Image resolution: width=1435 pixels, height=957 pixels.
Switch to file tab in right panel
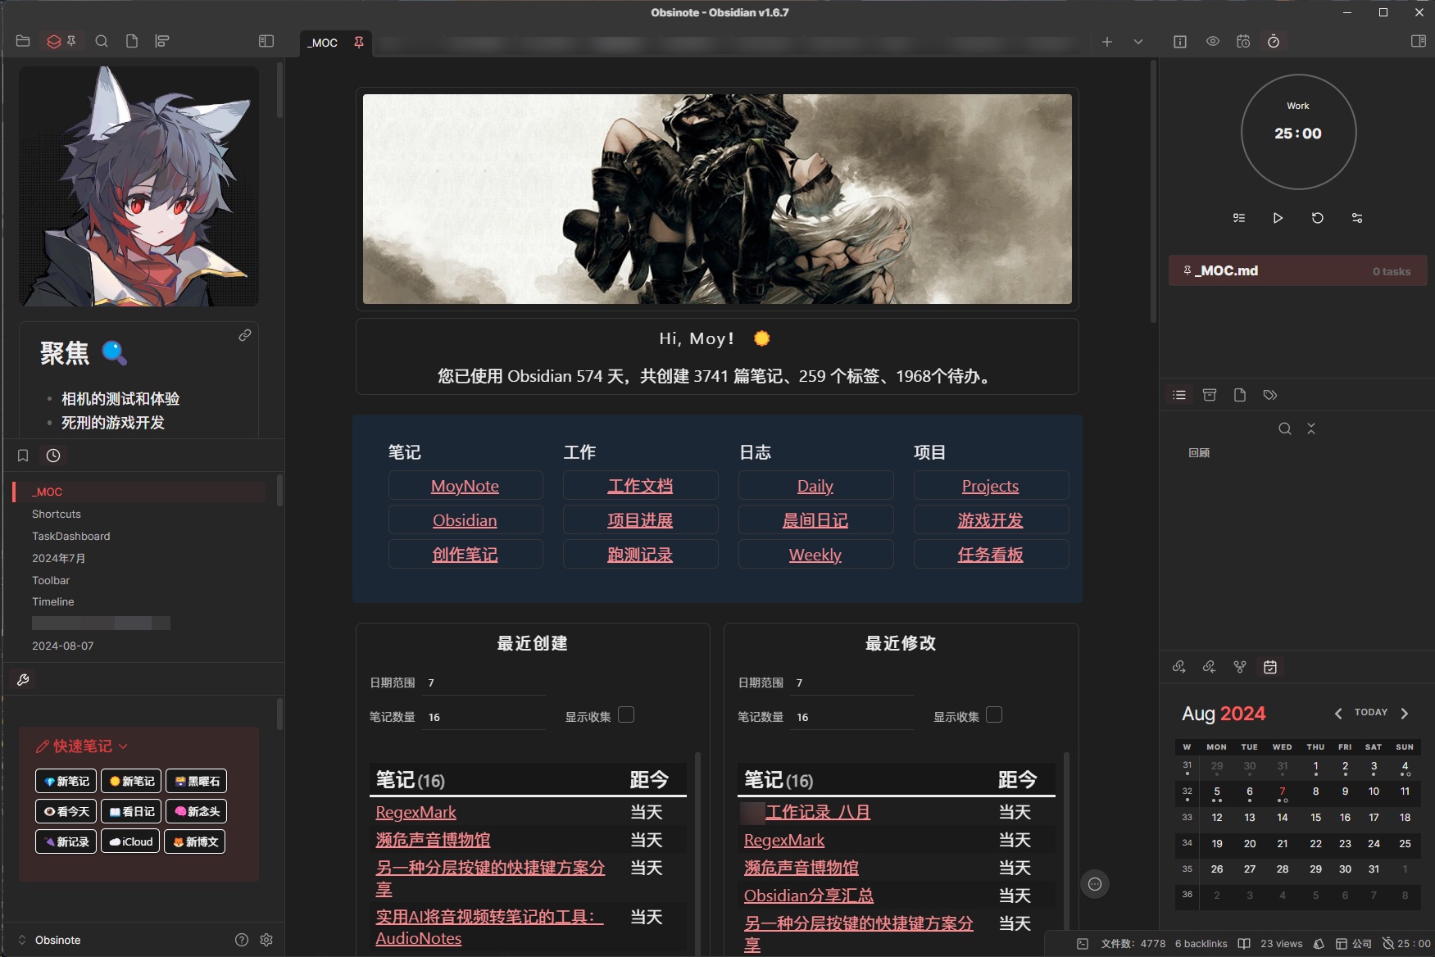(1240, 395)
